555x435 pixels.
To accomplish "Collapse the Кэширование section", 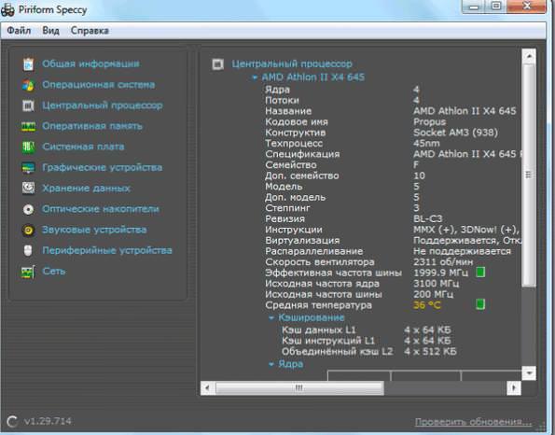I will coord(271,317).
